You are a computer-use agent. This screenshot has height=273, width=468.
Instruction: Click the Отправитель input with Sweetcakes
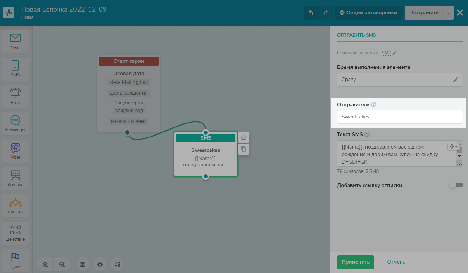tap(400, 117)
